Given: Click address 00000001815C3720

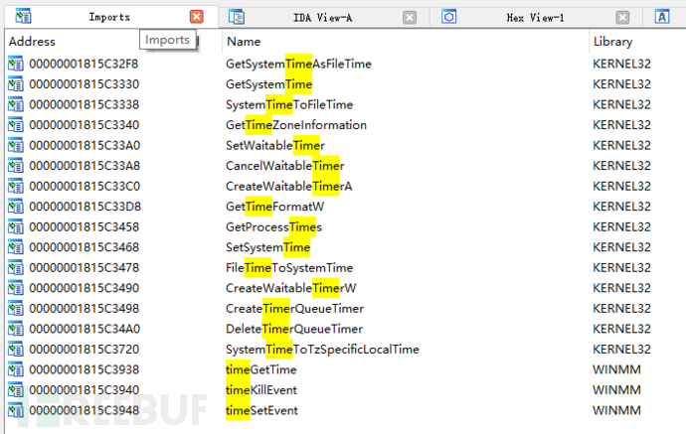Looking at the screenshot, I should click(84, 350).
